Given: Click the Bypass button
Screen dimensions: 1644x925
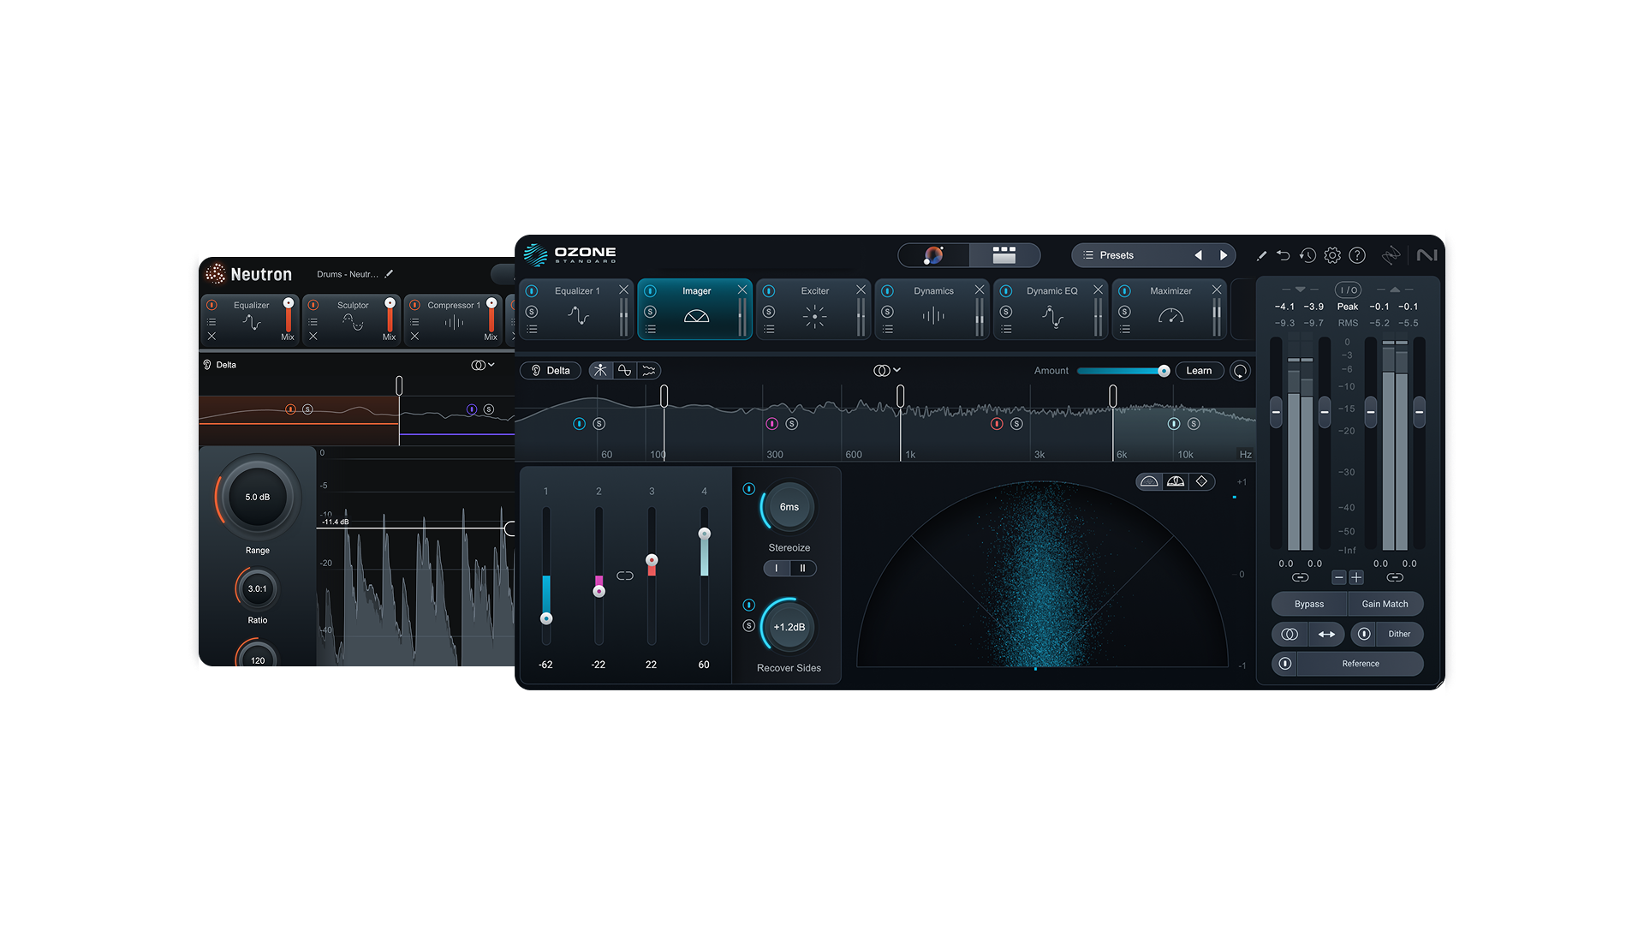Looking at the screenshot, I should [1309, 604].
